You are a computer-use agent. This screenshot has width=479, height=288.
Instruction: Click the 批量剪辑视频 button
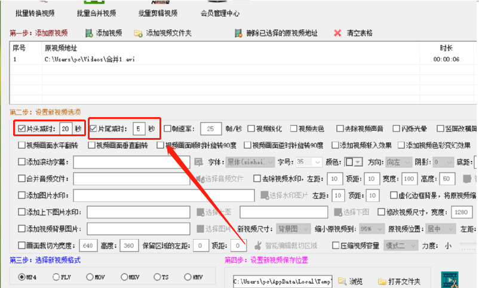pyautogui.click(x=158, y=13)
